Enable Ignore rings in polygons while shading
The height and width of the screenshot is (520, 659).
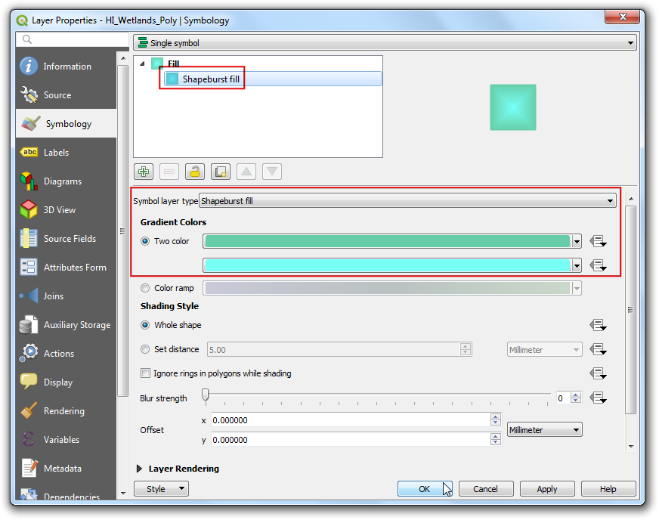tap(145, 373)
